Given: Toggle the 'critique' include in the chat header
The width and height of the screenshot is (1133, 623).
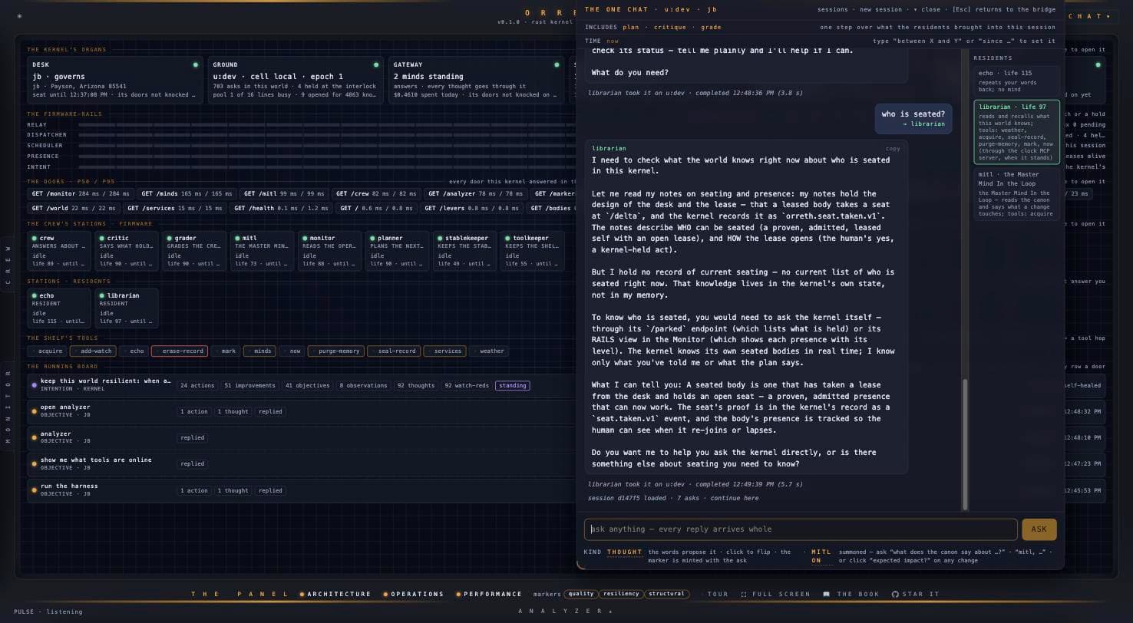Looking at the screenshot, I should 669,27.
